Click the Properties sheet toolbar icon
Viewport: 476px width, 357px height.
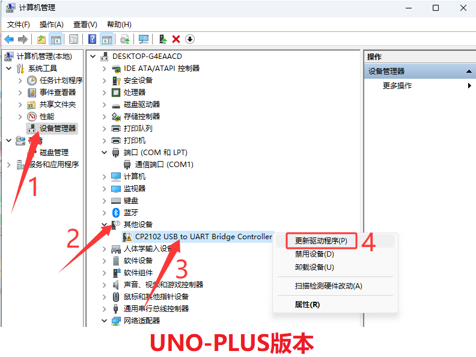click(74, 39)
